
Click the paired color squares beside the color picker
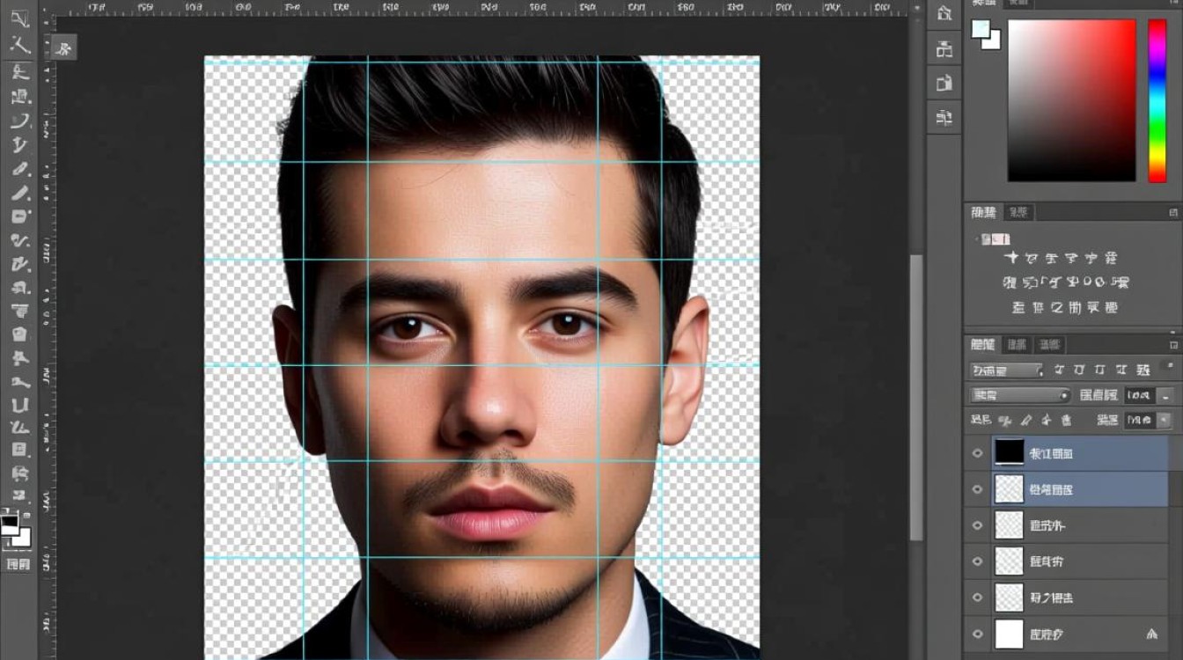pos(985,33)
